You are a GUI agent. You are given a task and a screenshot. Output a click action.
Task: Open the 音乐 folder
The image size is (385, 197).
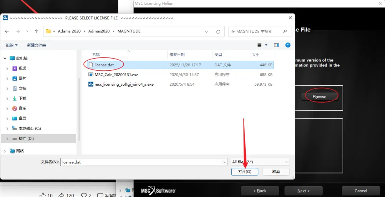tap(22, 108)
